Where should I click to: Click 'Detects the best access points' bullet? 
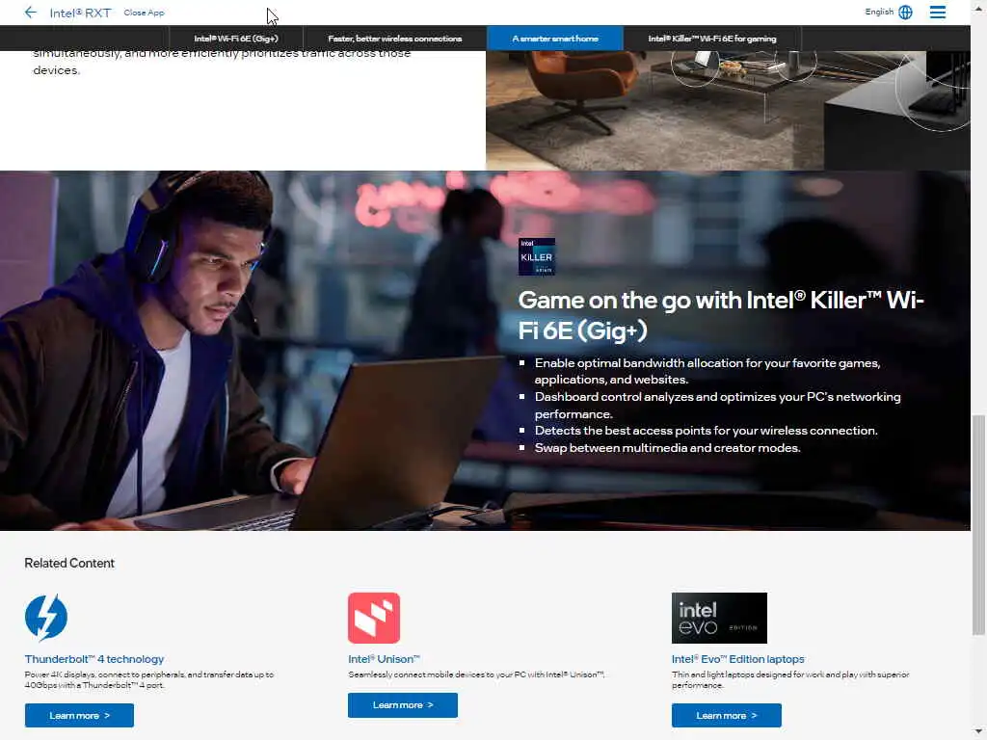(x=706, y=431)
